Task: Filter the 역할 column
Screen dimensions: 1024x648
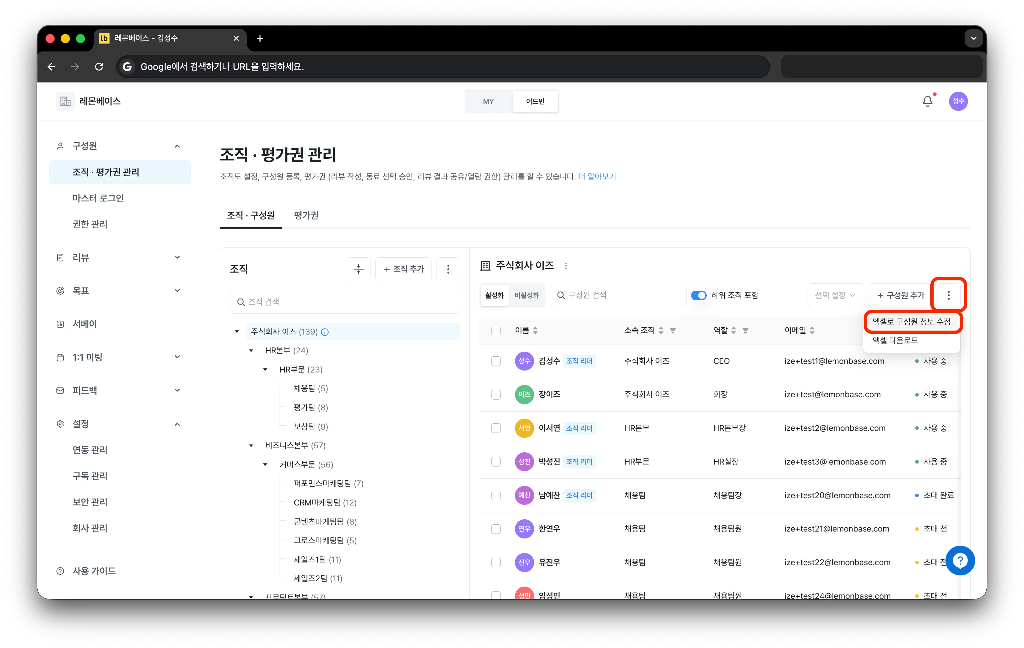Action: [x=746, y=330]
